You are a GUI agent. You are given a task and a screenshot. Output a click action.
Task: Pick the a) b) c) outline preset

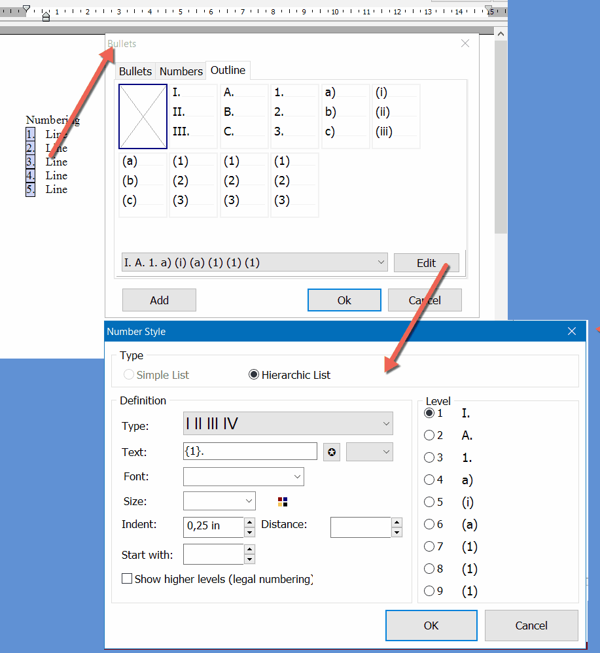coord(345,116)
